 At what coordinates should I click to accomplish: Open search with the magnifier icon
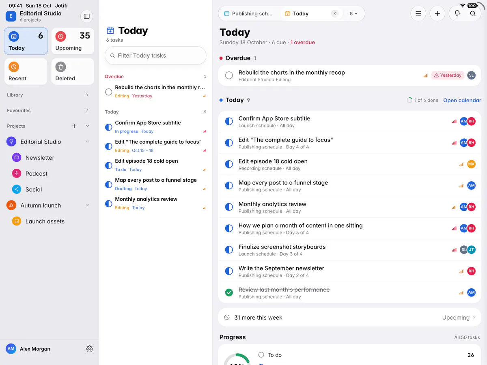473,13
